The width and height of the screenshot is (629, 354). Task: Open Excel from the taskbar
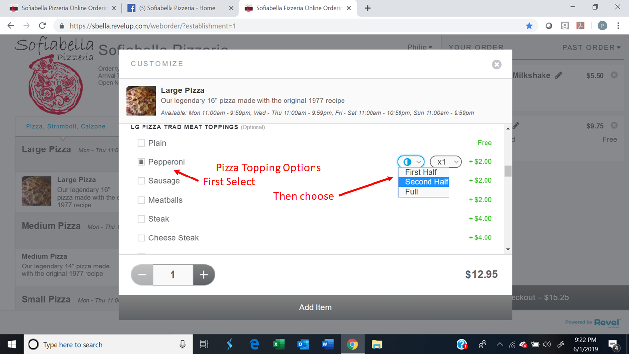pos(279,344)
